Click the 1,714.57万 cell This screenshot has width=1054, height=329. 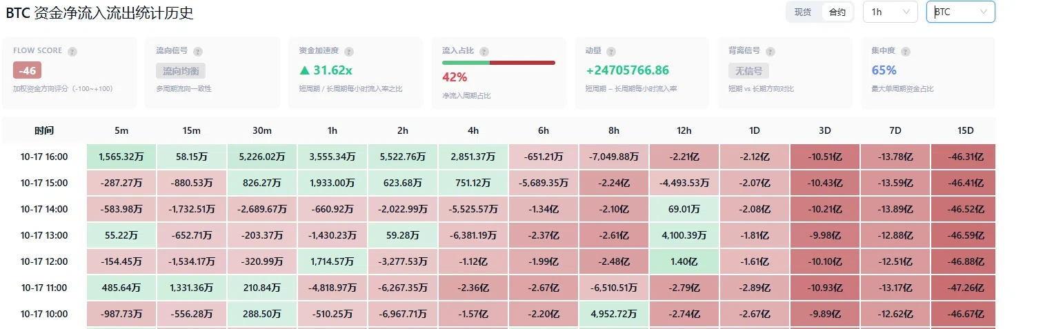pyautogui.click(x=332, y=261)
